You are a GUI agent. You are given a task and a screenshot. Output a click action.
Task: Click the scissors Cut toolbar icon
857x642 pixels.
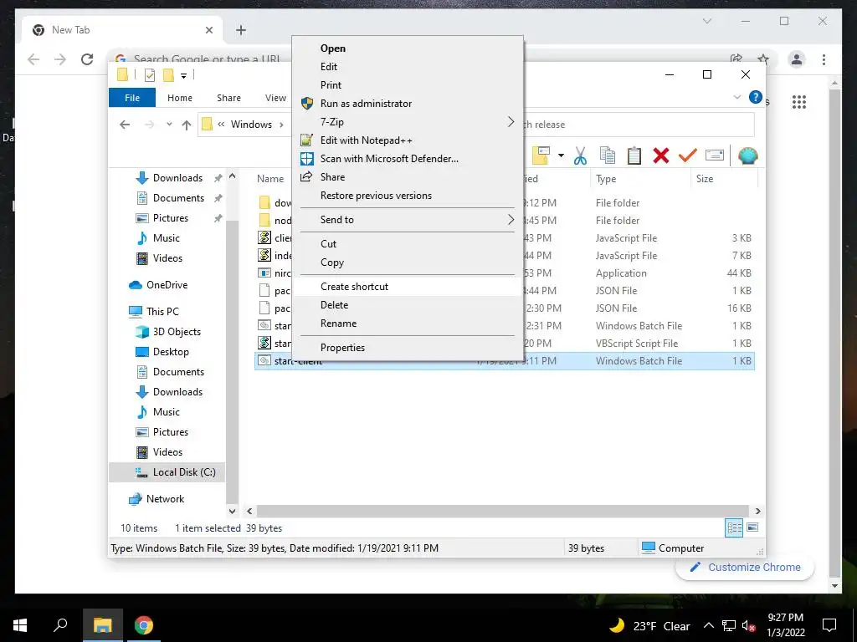[x=580, y=156]
